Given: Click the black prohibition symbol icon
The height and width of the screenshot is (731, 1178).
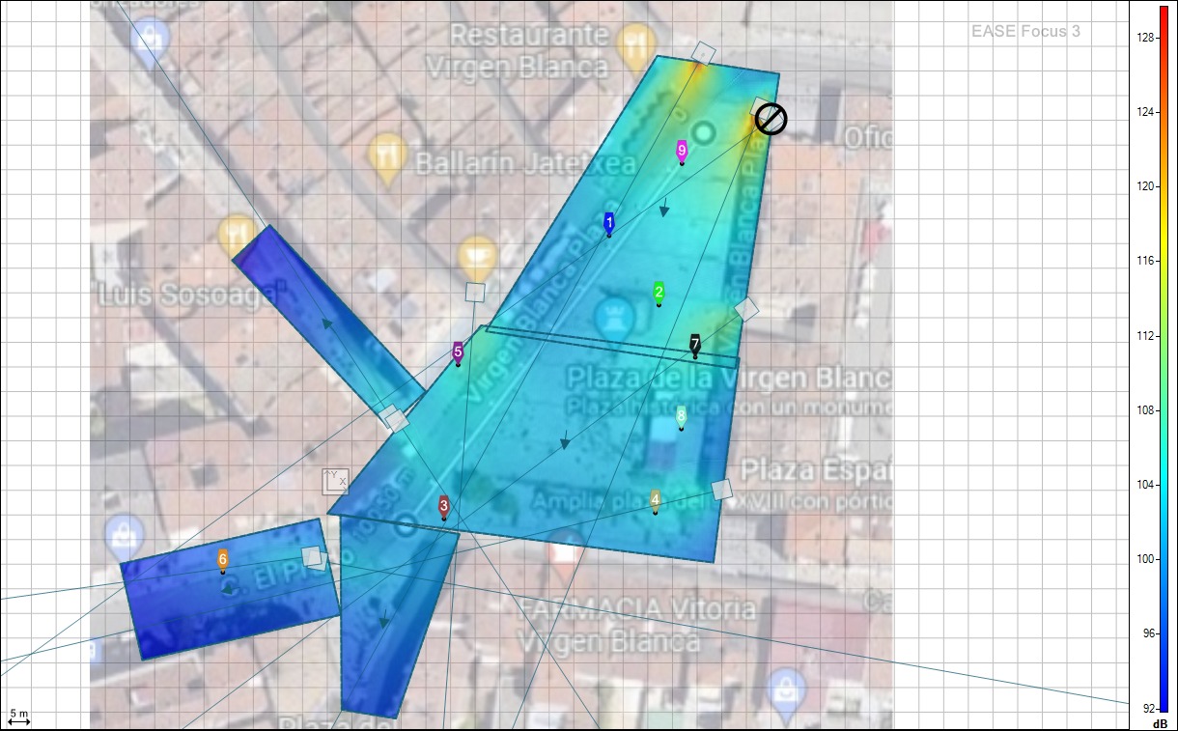Looking at the screenshot, I should click(x=771, y=120).
